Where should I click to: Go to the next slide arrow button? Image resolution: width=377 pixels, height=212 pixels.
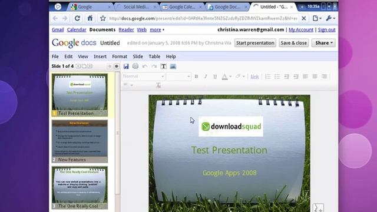coord(117,66)
